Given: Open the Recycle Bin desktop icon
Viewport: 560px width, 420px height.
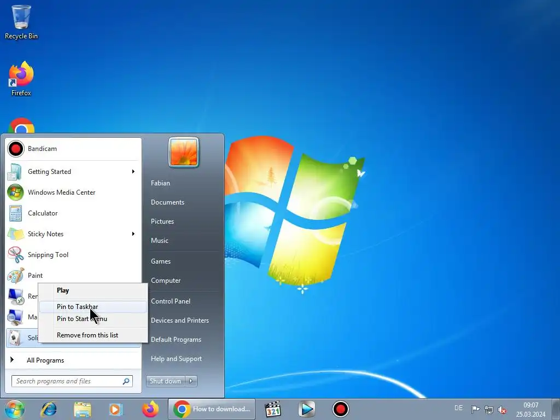Looking at the screenshot, I should (21, 21).
